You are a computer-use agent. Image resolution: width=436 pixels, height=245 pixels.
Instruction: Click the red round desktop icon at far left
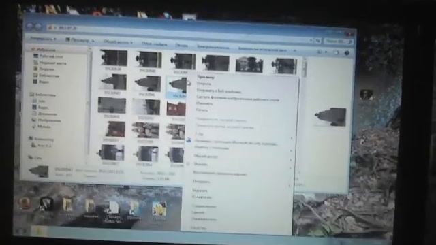pos(25,203)
